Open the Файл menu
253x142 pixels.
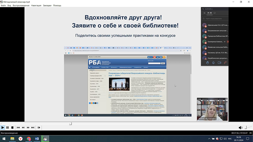[3, 6]
